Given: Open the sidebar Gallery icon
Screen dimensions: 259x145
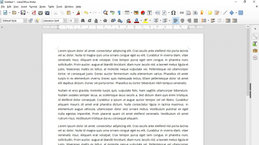Looking at the screenshot, I should click(255, 50).
